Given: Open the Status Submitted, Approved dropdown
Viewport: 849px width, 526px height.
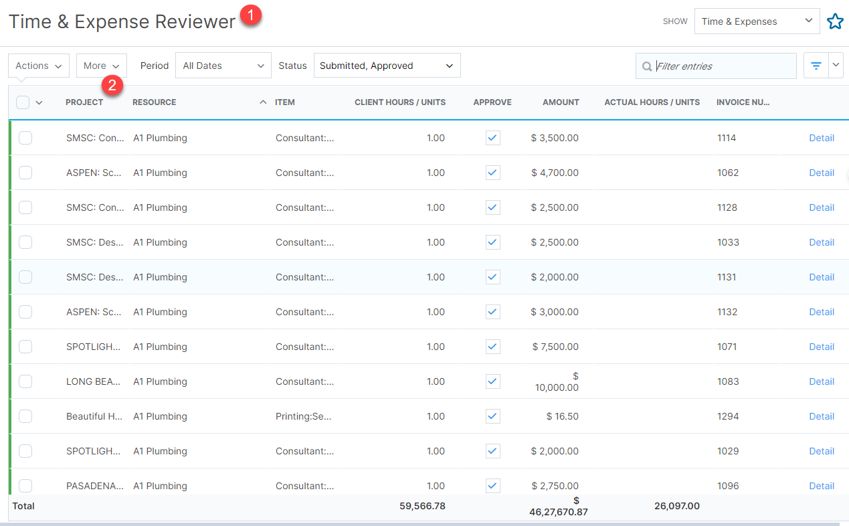Looking at the screenshot, I should [387, 66].
